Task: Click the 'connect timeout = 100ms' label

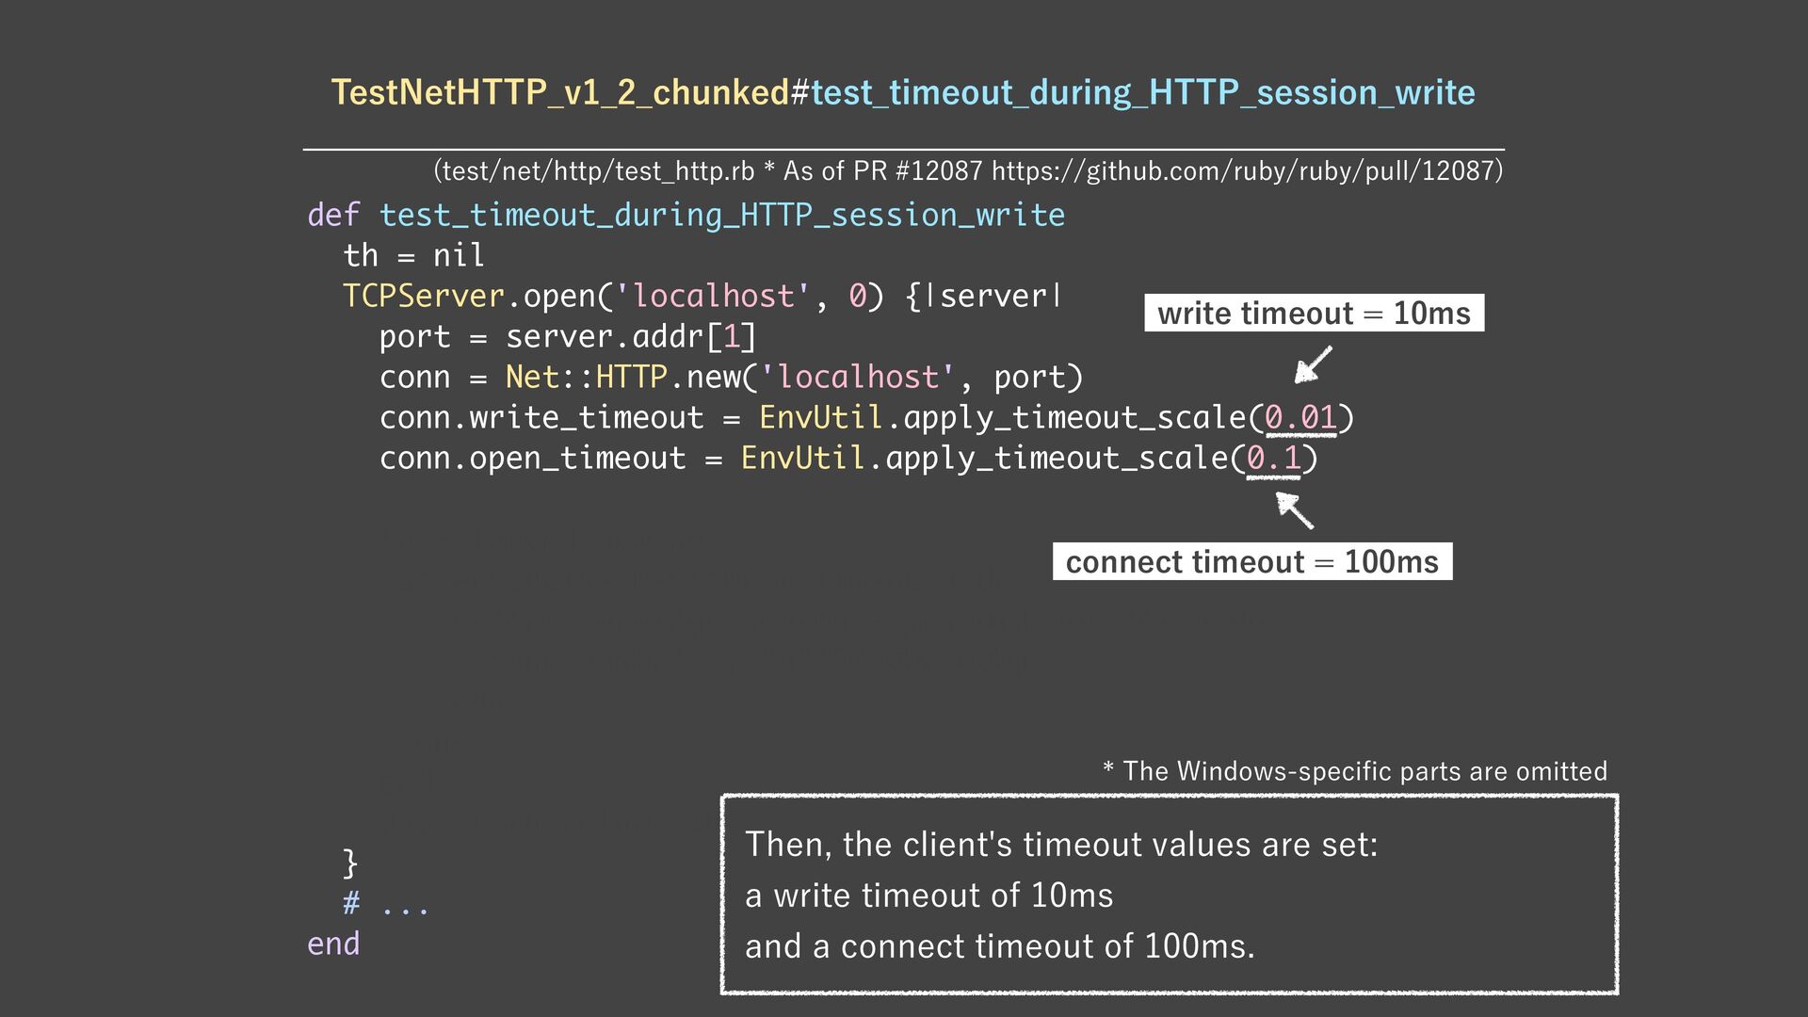Action: [x=1251, y=562]
